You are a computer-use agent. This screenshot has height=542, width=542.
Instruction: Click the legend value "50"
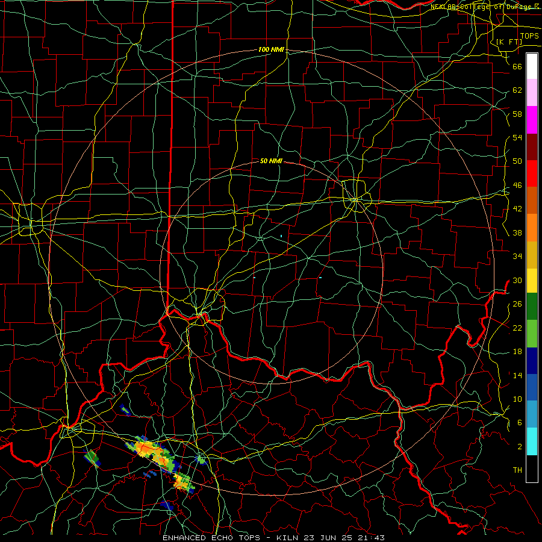coord(517,161)
